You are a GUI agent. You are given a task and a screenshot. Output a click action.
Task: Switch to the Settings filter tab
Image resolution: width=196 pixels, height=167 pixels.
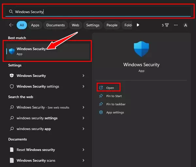coord(93,25)
